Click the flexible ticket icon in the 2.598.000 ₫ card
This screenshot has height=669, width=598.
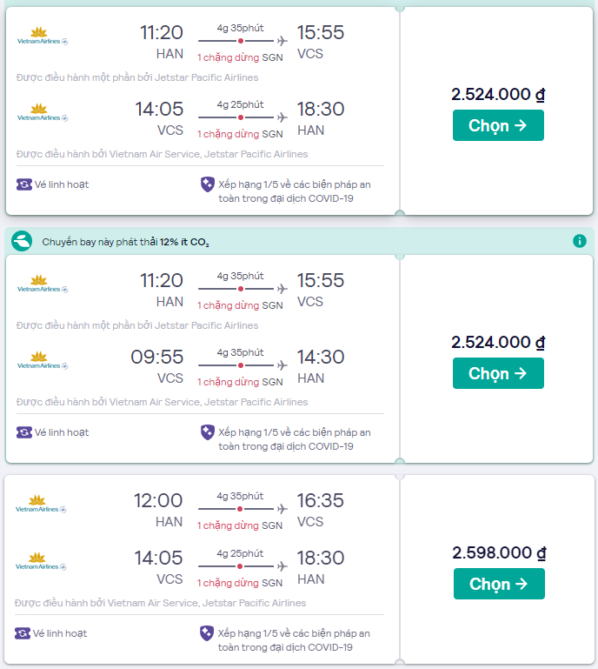[23, 633]
